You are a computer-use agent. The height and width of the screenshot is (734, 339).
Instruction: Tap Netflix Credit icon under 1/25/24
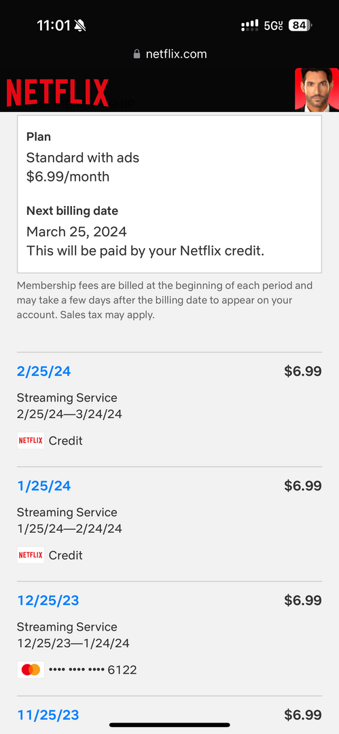(31, 555)
